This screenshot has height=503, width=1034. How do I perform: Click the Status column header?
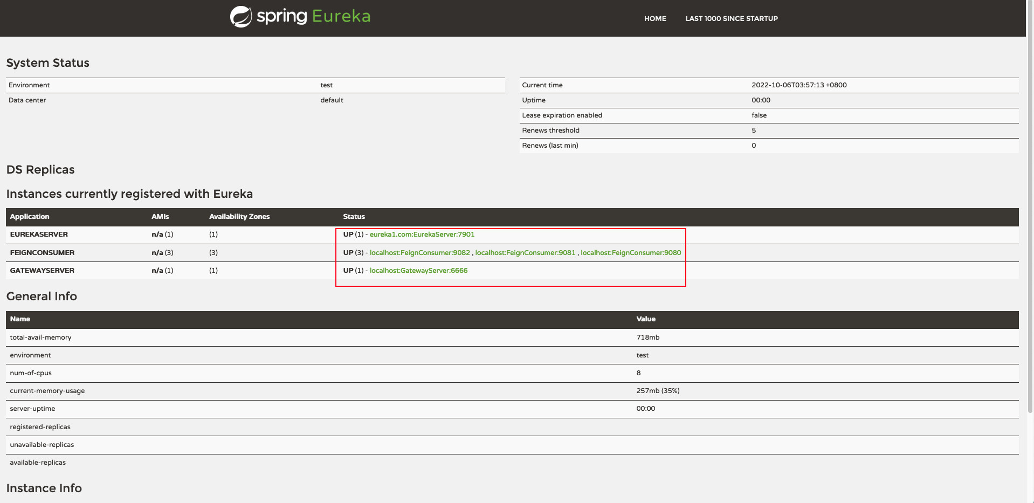[354, 217]
